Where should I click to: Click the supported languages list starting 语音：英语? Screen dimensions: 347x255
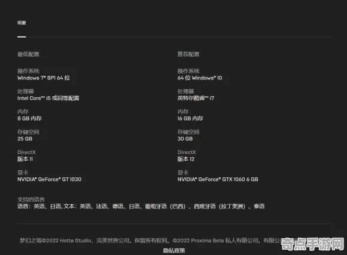click(141, 207)
